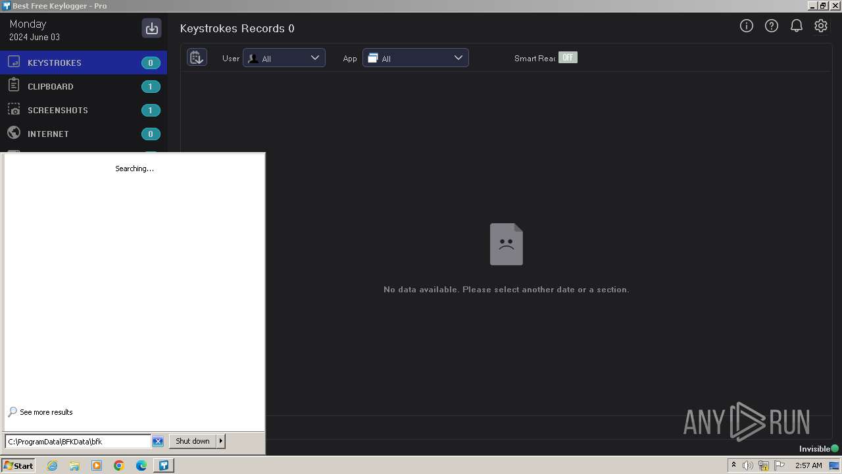Click the Internet count badge showing 0
The height and width of the screenshot is (474, 842).
pyautogui.click(x=151, y=134)
